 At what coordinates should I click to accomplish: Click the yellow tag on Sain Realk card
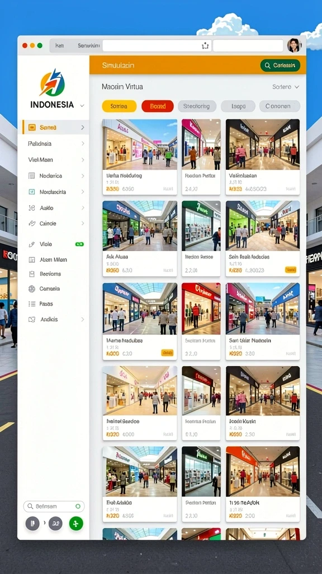(x=291, y=270)
